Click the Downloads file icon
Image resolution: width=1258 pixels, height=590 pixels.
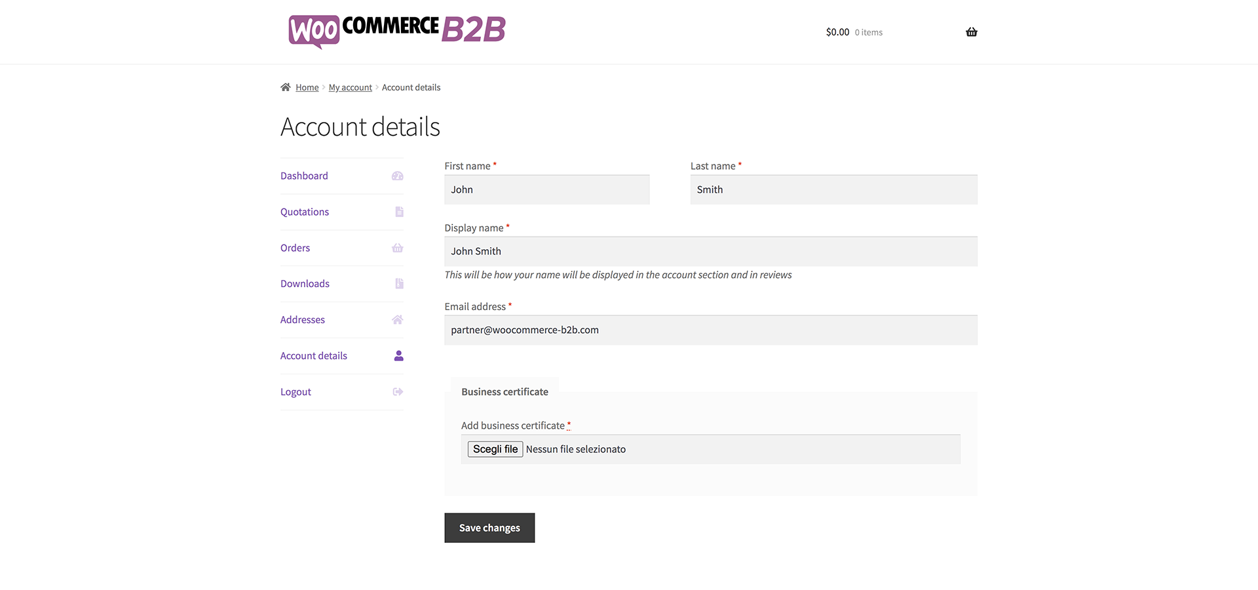click(399, 284)
